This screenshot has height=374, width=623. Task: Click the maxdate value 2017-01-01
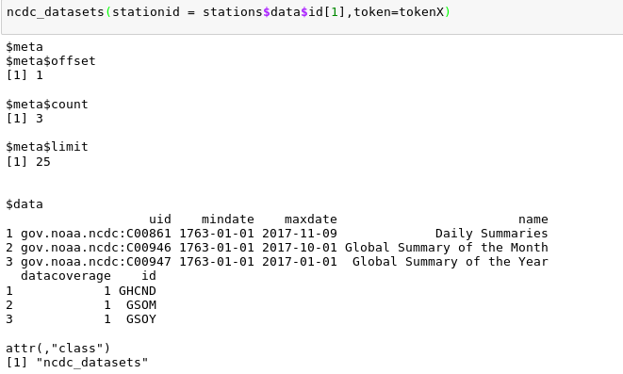[x=299, y=262]
